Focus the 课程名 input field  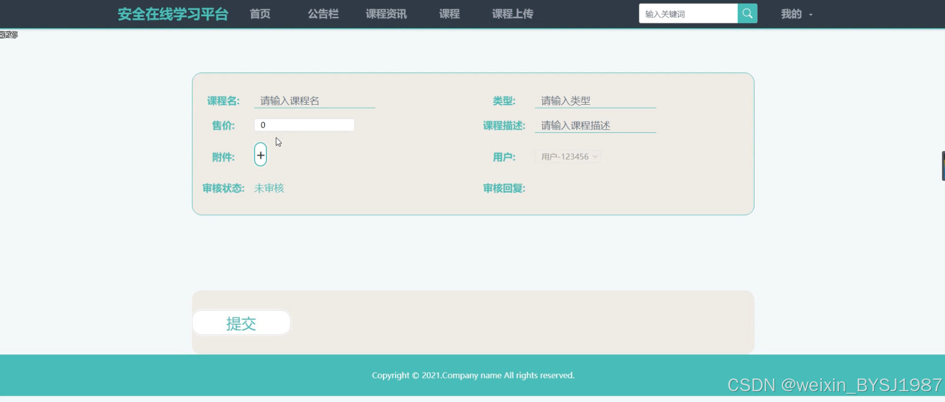click(x=314, y=101)
